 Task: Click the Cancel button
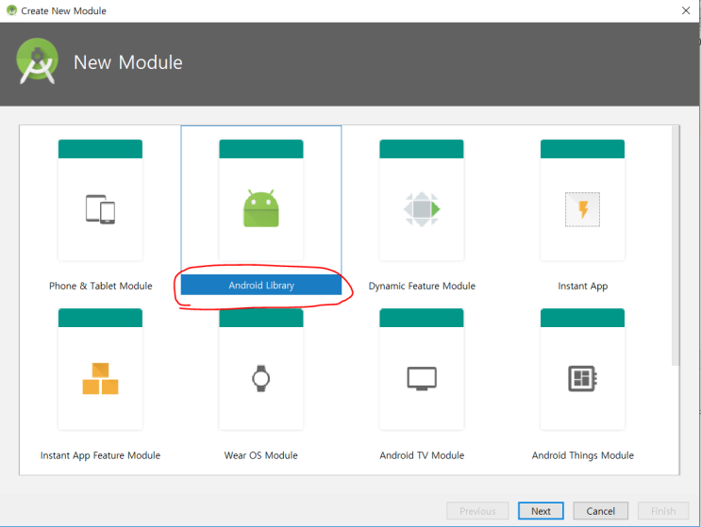click(x=600, y=511)
